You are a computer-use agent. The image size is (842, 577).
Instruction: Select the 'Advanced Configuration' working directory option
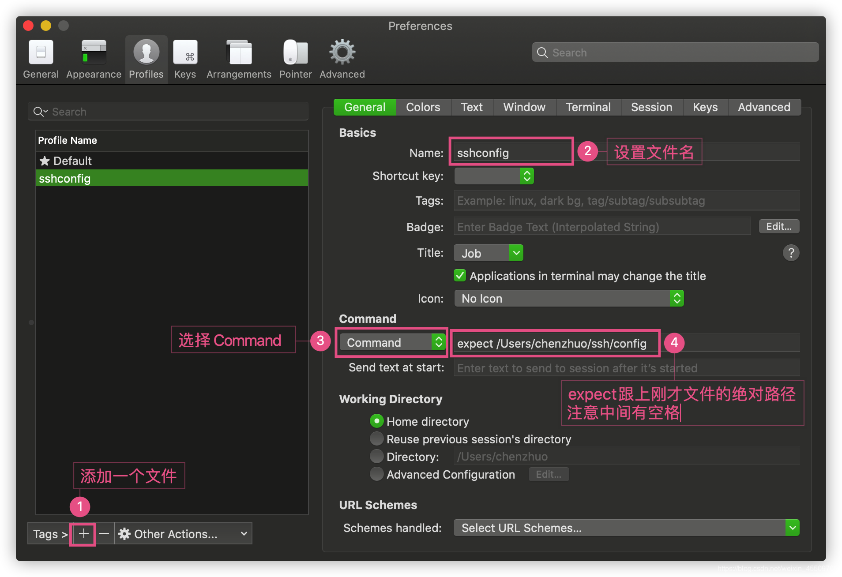[376, 474]
